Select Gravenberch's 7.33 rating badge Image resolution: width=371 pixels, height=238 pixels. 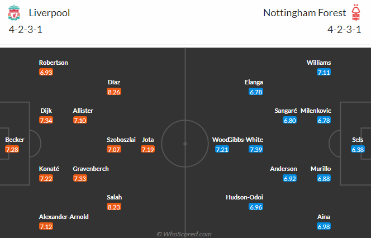point(80,178)
